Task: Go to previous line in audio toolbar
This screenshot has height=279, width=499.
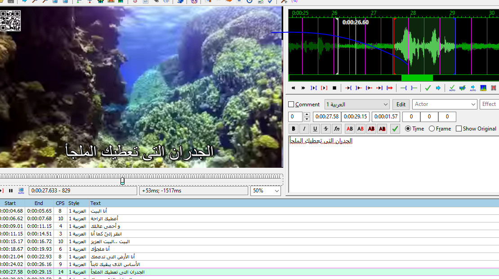Action: click(x=293, y=88)
